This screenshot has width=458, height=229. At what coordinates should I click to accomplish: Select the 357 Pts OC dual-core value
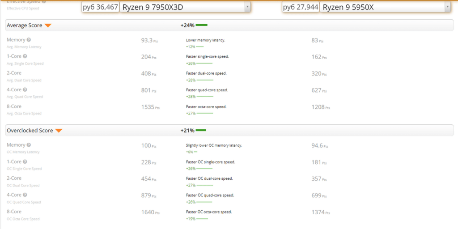click(x=319, y=179)
